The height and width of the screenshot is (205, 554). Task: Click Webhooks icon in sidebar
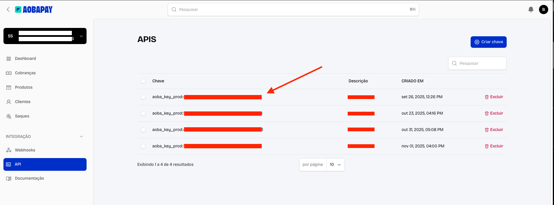(x=9, y=150)
